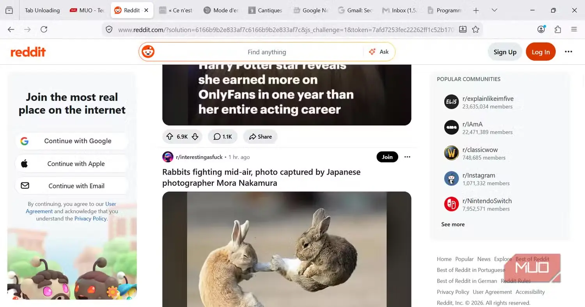Join the r/interestingasfuck community
585x307 pixels.
point(387,157)
